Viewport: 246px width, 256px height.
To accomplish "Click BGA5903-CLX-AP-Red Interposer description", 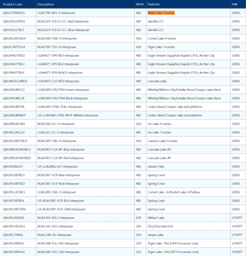I will 61,158.
